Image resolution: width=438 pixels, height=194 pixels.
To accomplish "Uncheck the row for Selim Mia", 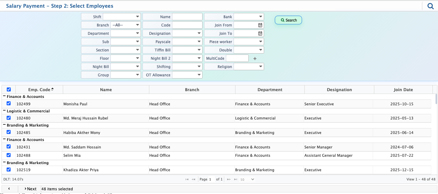I will [9, 155].
